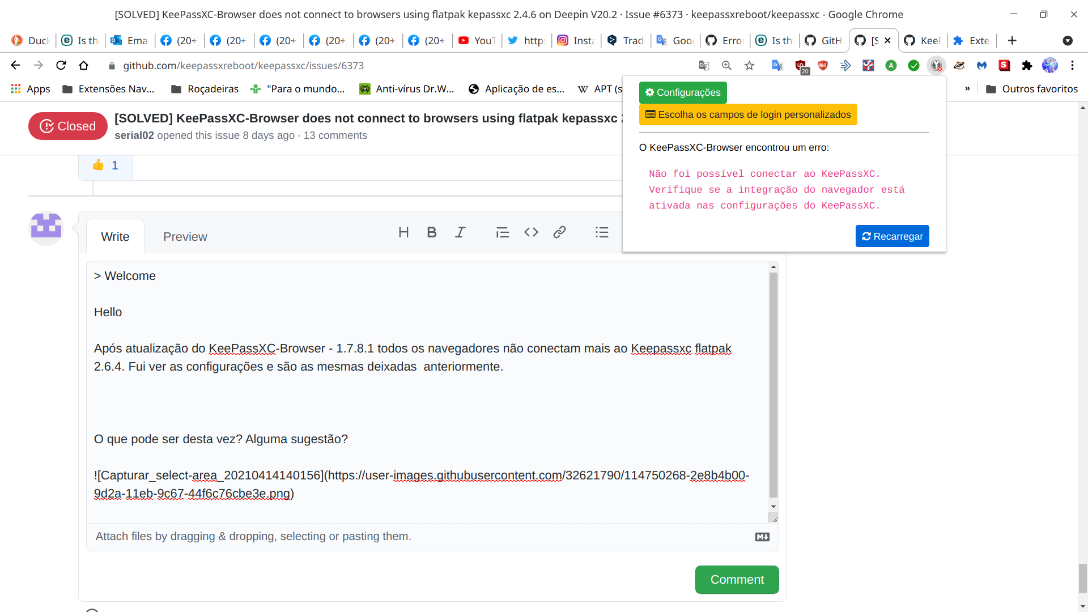Apply italic formatting to the comment
The image size is (1088, 612).
(x=460, y=232)
